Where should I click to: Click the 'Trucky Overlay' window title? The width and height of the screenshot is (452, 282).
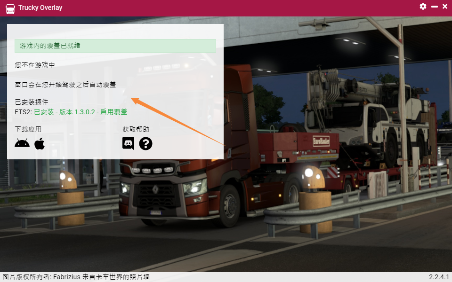(x=40, y=8)
